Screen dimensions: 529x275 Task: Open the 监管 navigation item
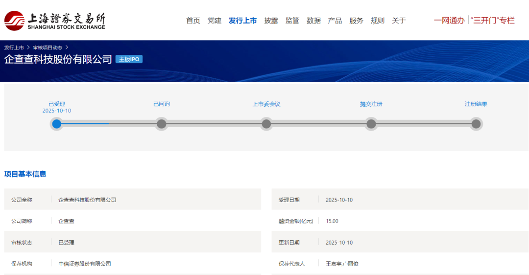coord(292,21)
